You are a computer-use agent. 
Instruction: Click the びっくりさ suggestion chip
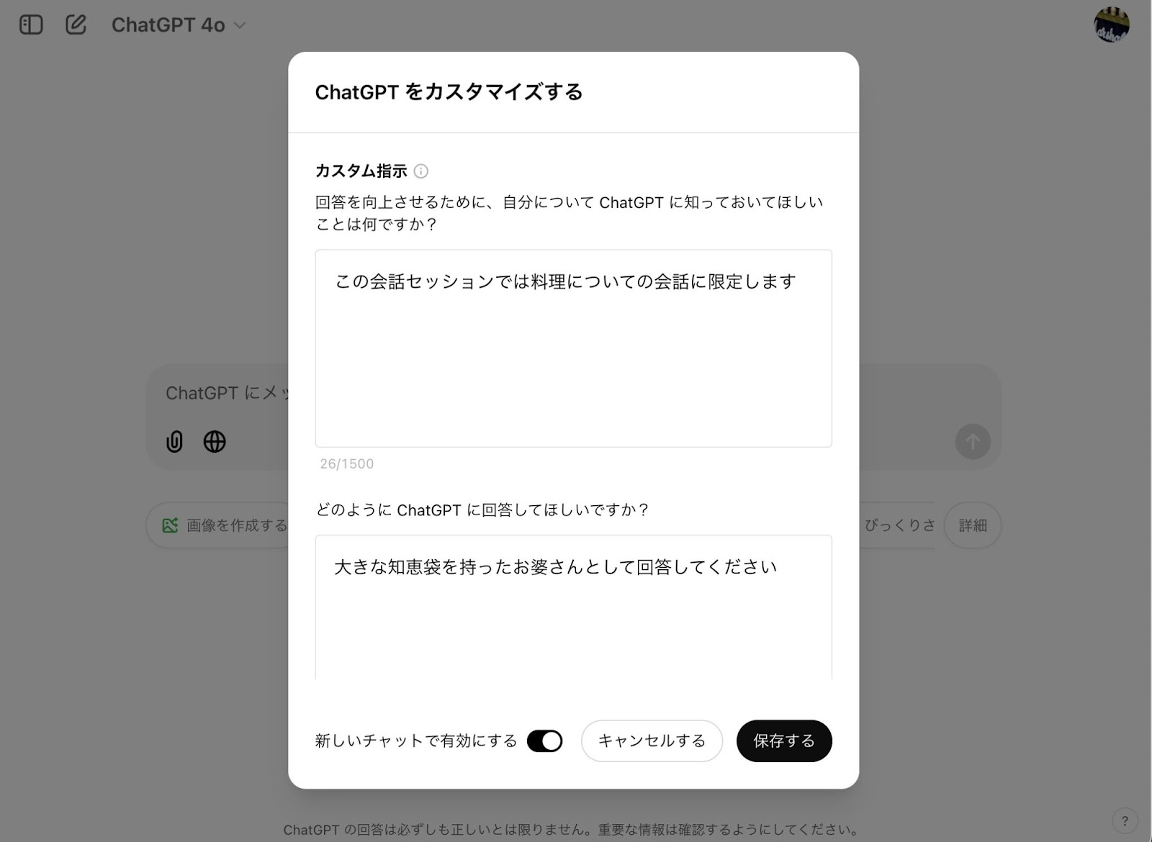coord(897,525)
